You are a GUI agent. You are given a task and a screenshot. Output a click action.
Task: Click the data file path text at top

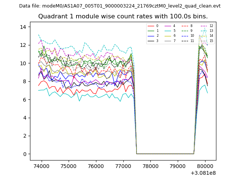(120, 6)
